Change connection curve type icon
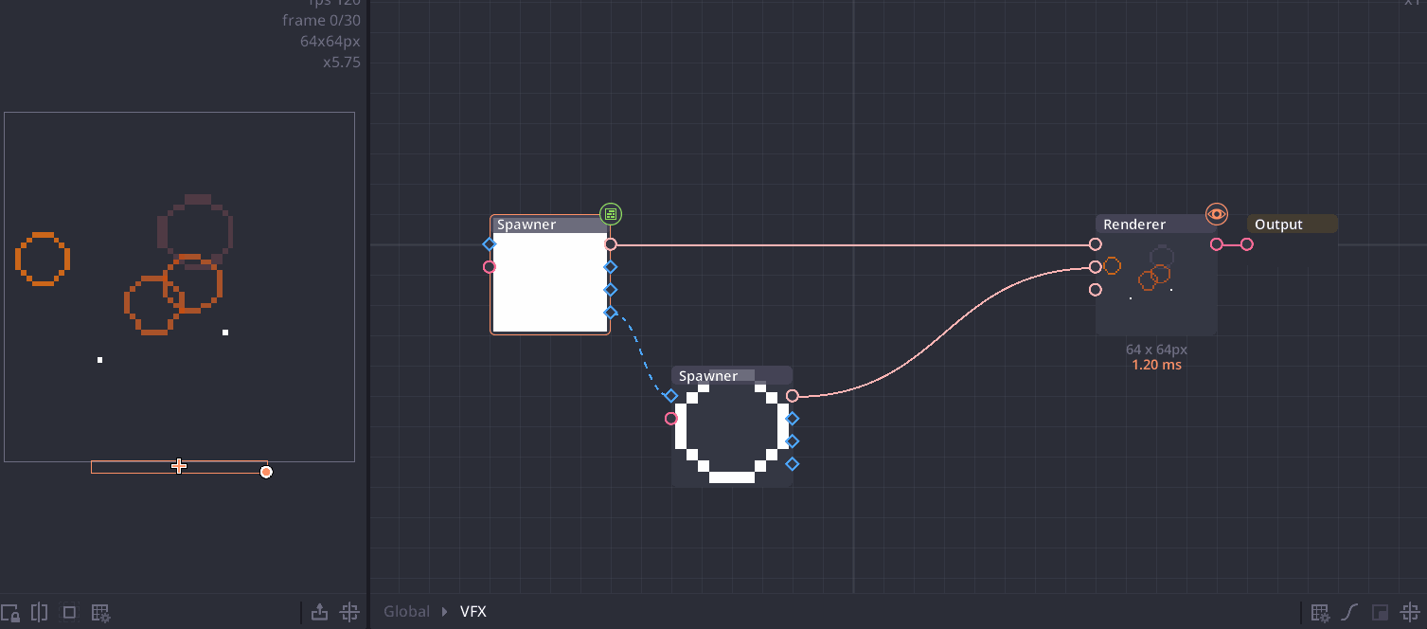This screenshot has height=629, width=1427. (1351, 612)
